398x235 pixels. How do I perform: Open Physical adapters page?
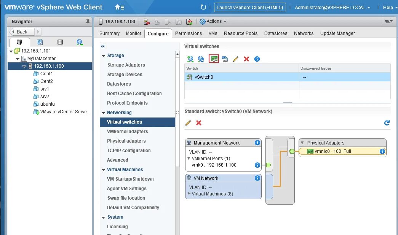pos(126,141)
